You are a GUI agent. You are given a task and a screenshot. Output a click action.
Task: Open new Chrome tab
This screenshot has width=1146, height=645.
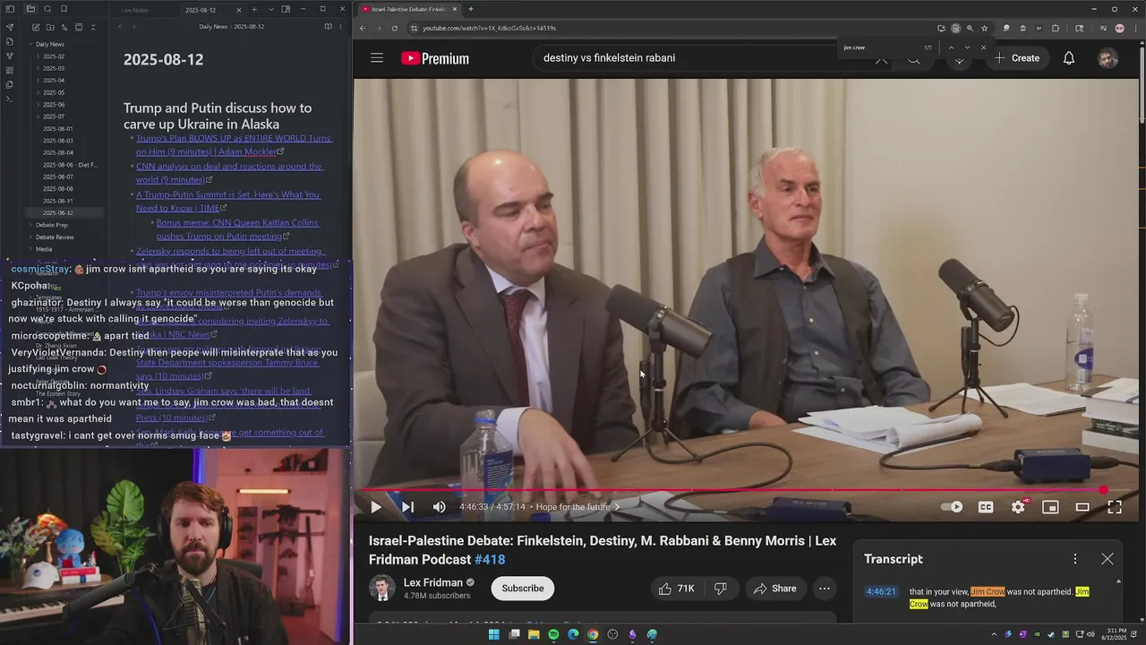pyautogui.click(x=471, y=9)
